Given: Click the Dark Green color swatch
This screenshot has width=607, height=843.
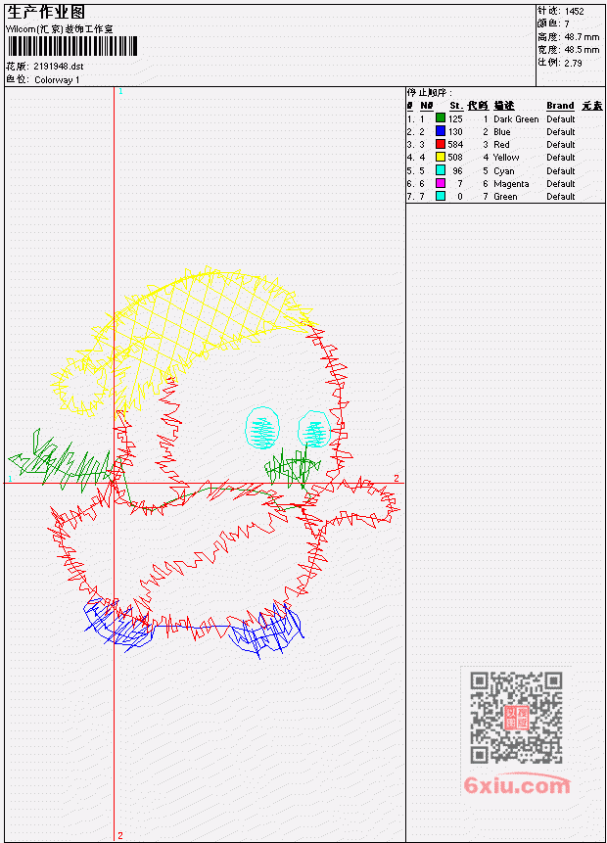Looking at the screenshot, I should 441,118.
